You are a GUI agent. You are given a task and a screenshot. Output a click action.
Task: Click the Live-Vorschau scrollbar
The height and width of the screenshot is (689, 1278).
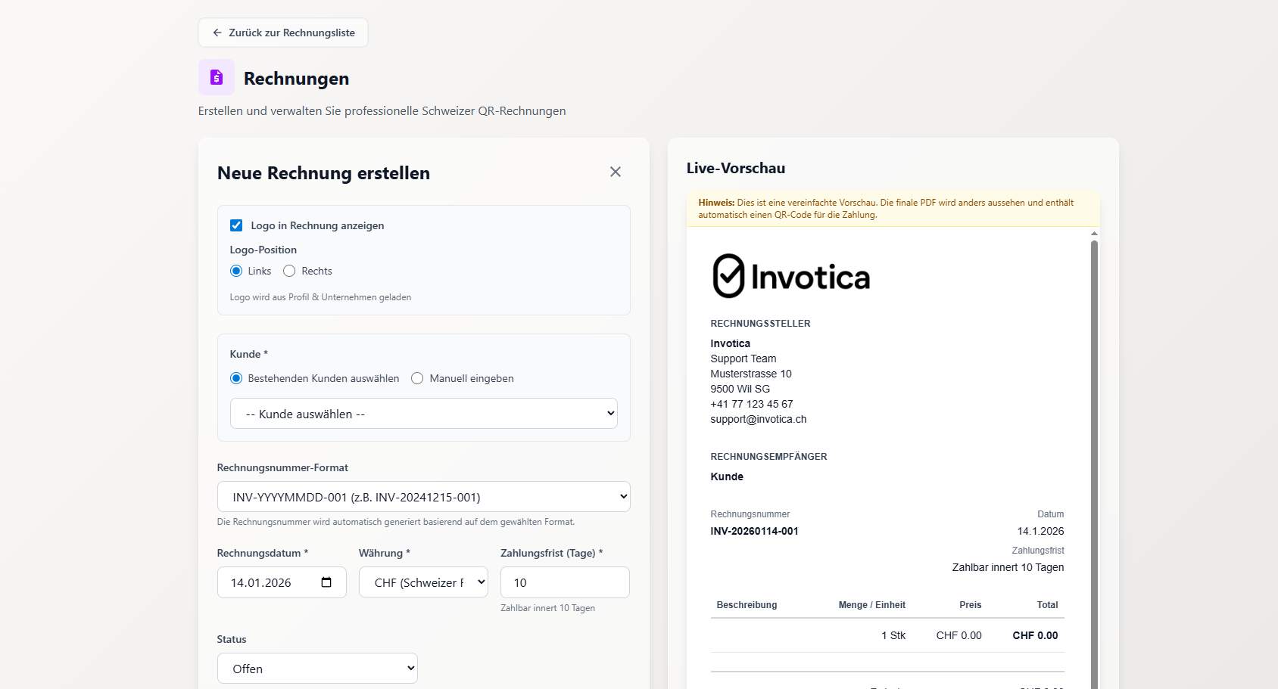(1094, 454)
